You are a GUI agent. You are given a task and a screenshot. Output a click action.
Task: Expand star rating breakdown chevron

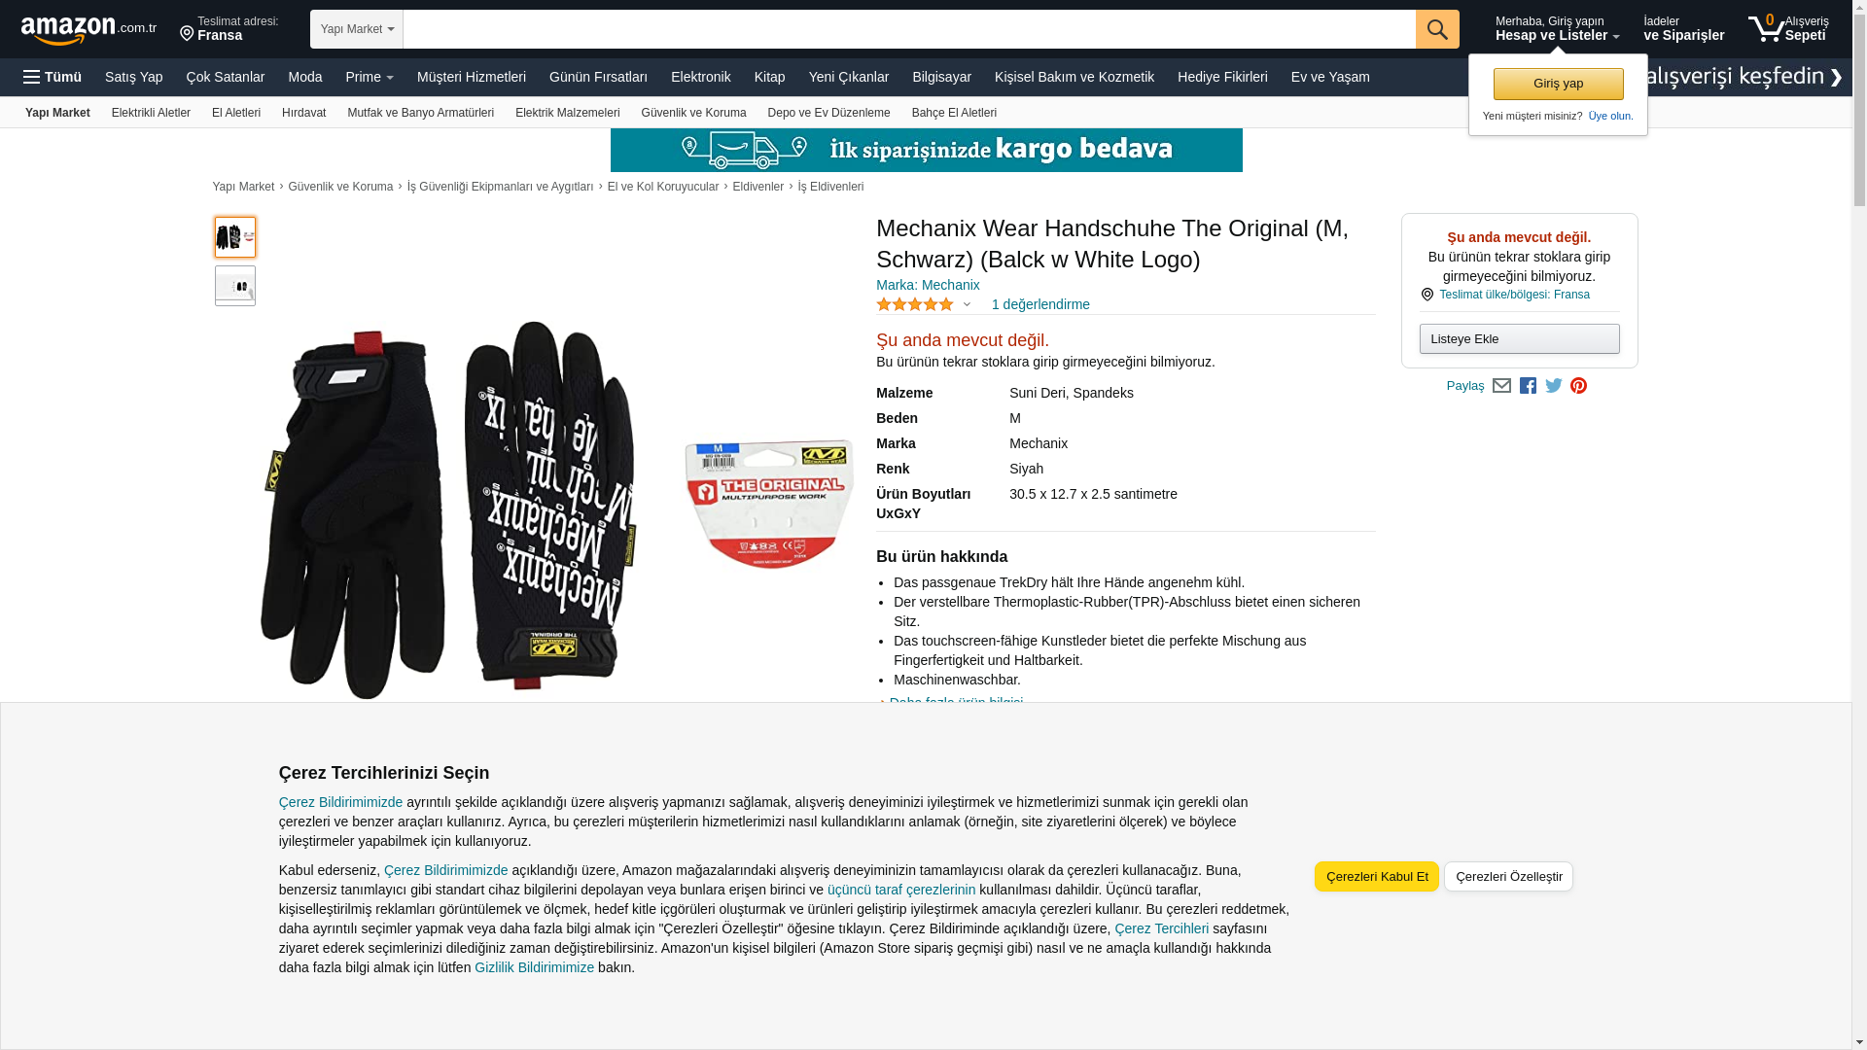[967, 304]
